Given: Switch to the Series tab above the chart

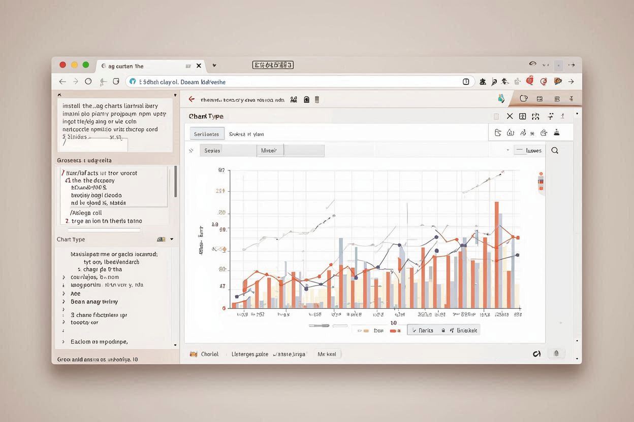Looking at the screenshot, I should (x=211, y=150).
